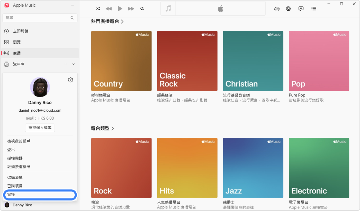Expand 電台類型 section arrow
The image size is (360, 211).
tap(113, 128)
